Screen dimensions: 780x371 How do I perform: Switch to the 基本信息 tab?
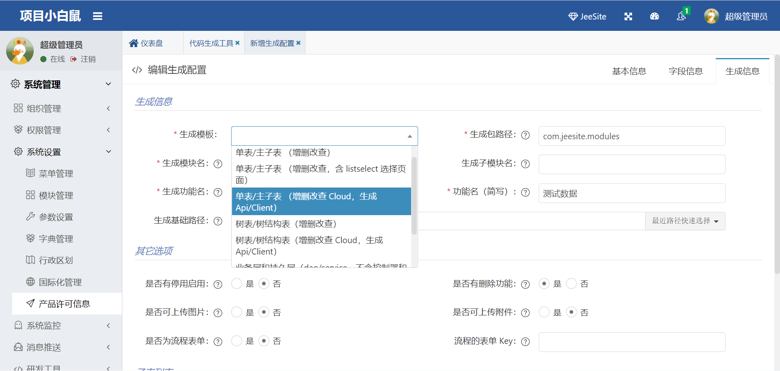click(x=629, y=71)
